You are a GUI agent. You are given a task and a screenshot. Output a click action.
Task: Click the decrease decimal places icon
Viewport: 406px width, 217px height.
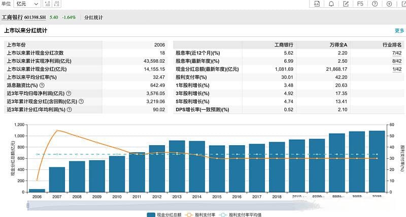pos(57,4)
